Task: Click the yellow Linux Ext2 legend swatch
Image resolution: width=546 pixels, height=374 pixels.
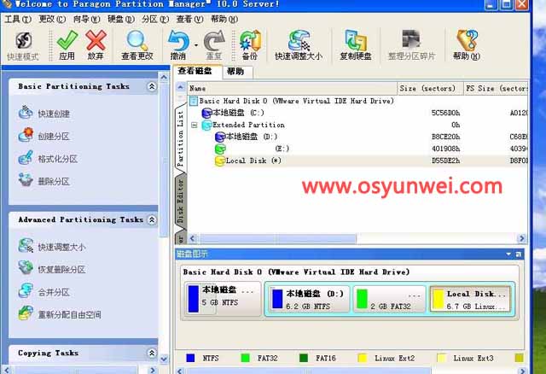Action: coord(362,358)
